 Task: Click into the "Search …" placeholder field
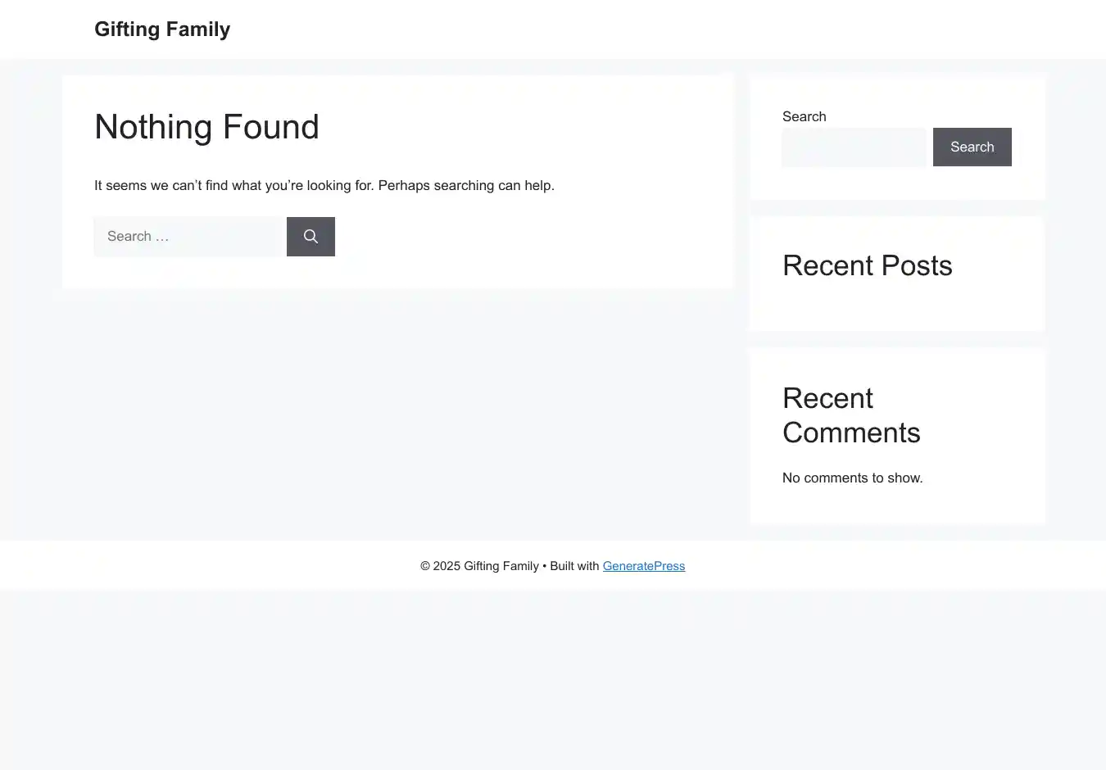pos(188,237)
